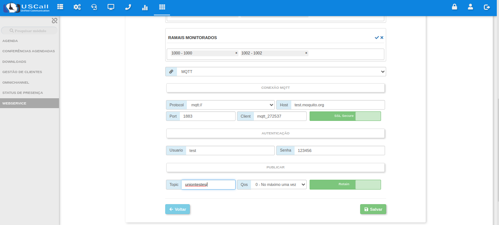The width and height of the screenshot is (499, 225).
Task: Toggle the SSL Secure switch
Action: point(345,116)
